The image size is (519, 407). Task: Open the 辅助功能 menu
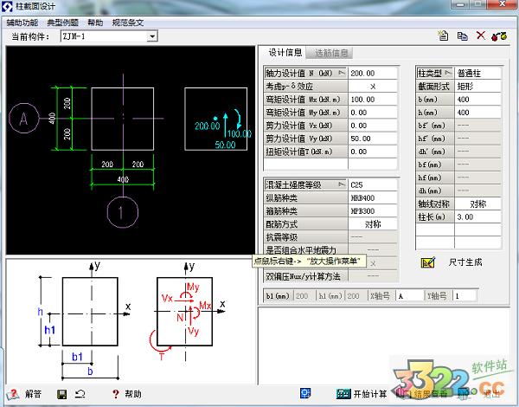[22, 23]
